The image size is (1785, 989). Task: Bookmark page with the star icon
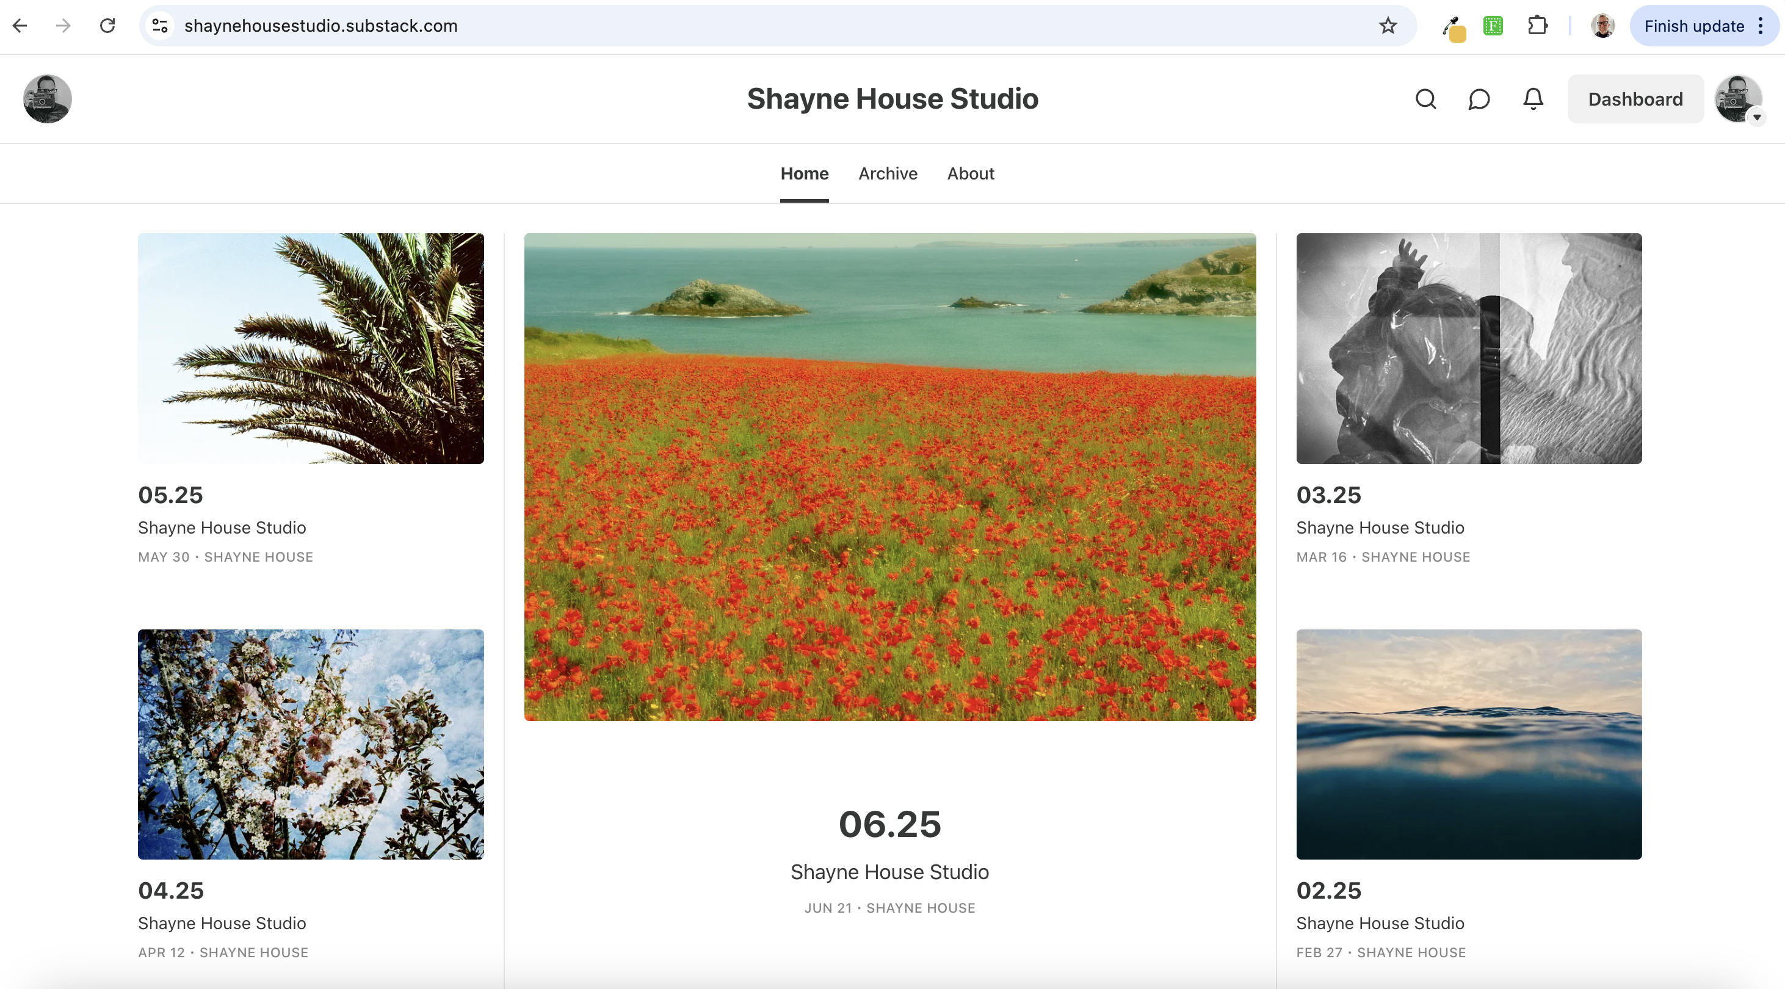pos(1387,26)
